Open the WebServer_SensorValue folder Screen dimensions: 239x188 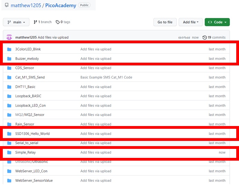pos(34,181)
